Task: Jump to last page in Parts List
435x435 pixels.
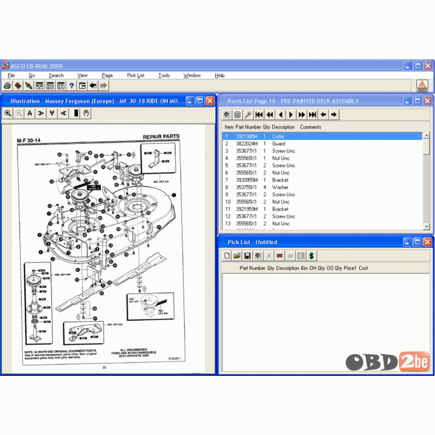Action: click(313, 114)
